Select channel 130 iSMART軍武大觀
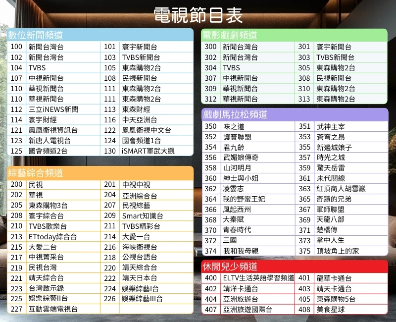 (148, 151)
